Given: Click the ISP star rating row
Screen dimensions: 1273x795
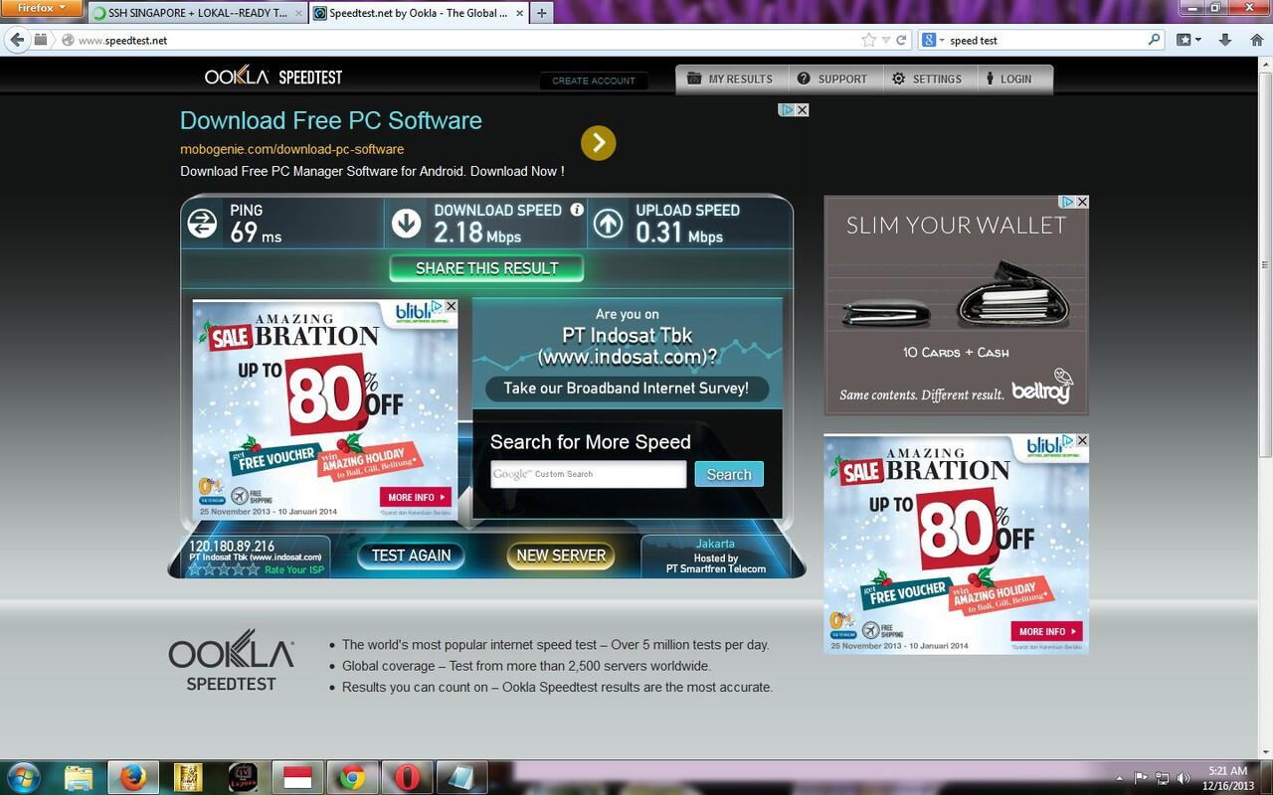Looking at the screenshot, I should pos(224,570).
